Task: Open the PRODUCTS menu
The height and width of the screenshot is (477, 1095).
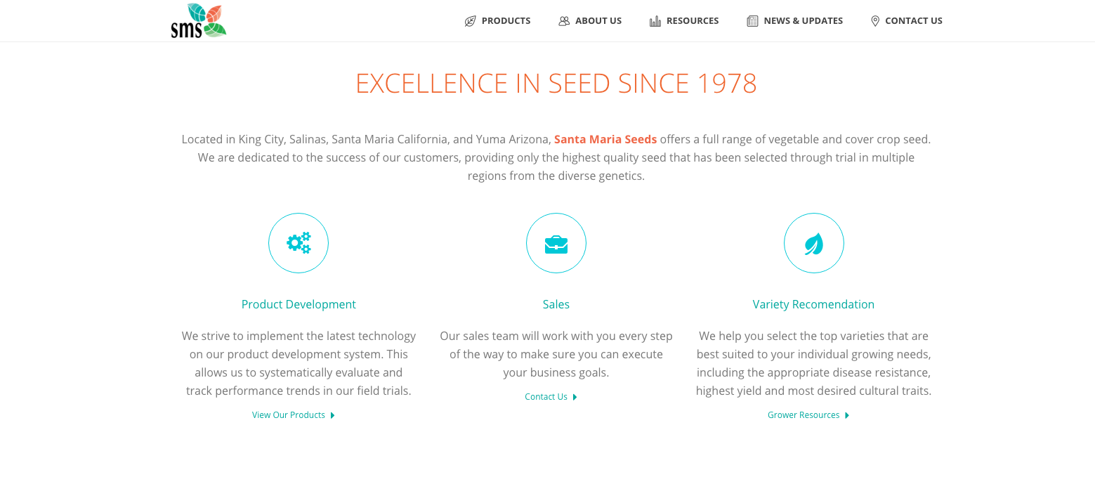Action: point(505,20)
